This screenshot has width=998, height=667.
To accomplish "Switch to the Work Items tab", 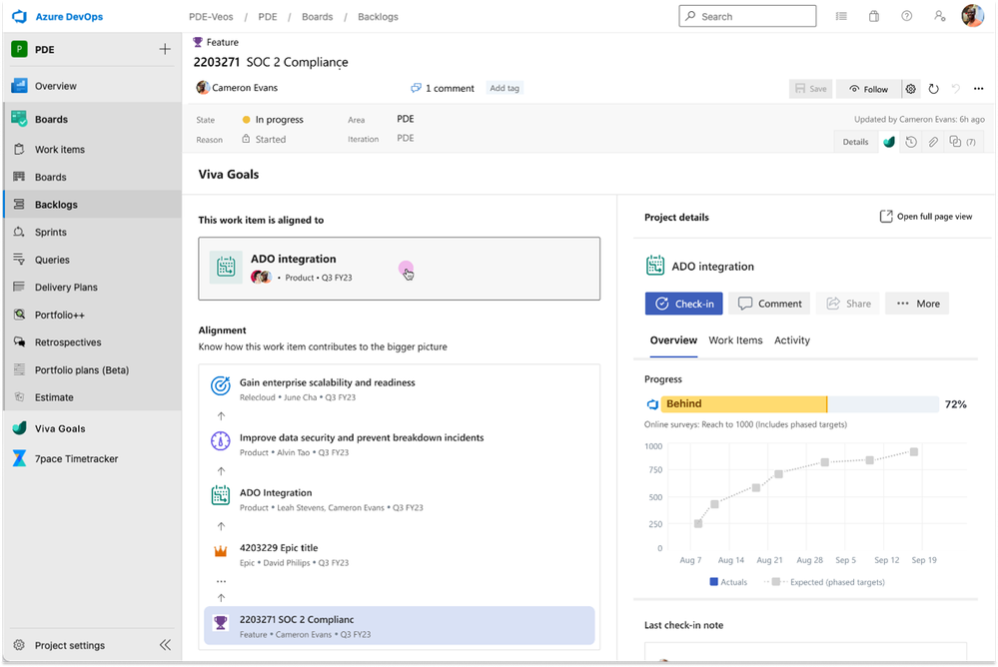I will tap(735, 339).
